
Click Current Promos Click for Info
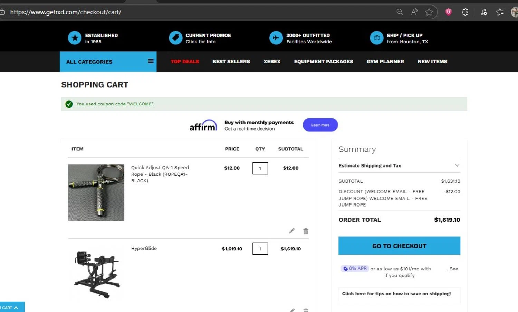208,38
